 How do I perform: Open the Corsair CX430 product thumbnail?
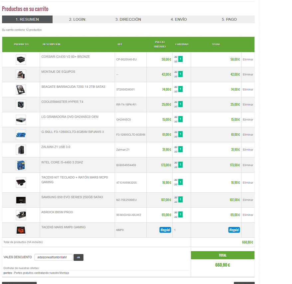21,60
